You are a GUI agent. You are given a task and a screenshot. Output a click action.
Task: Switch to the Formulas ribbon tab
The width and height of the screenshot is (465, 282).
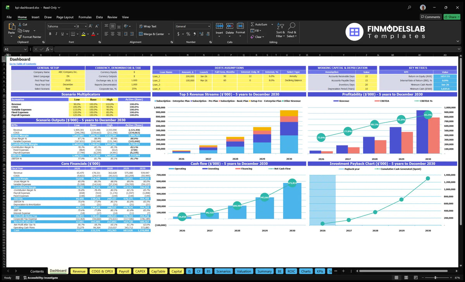point(85,17)
